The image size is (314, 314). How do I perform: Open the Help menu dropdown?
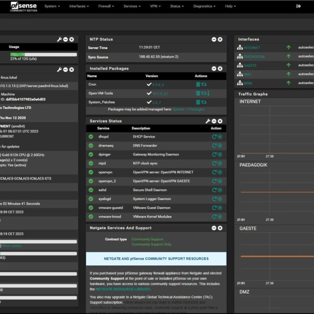230,6
